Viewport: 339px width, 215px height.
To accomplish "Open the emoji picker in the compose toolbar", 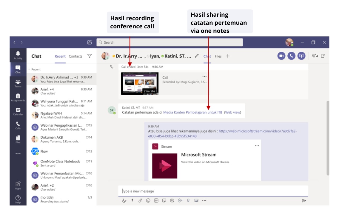I will coord(148,201).
